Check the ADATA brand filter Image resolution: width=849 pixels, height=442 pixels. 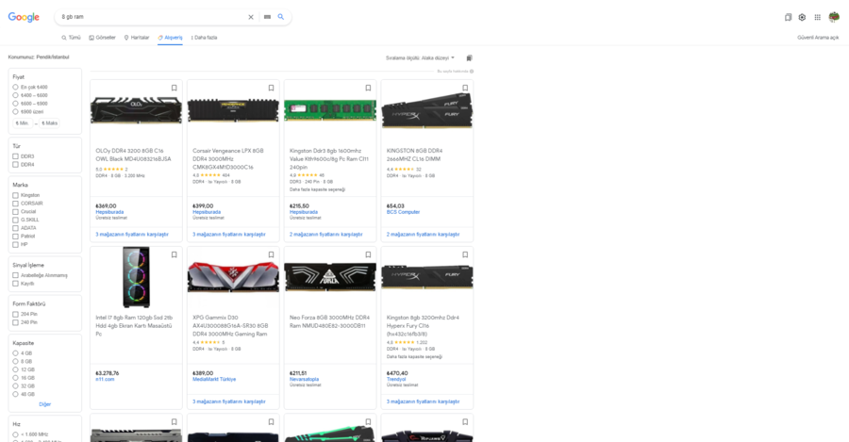[15, 228]
